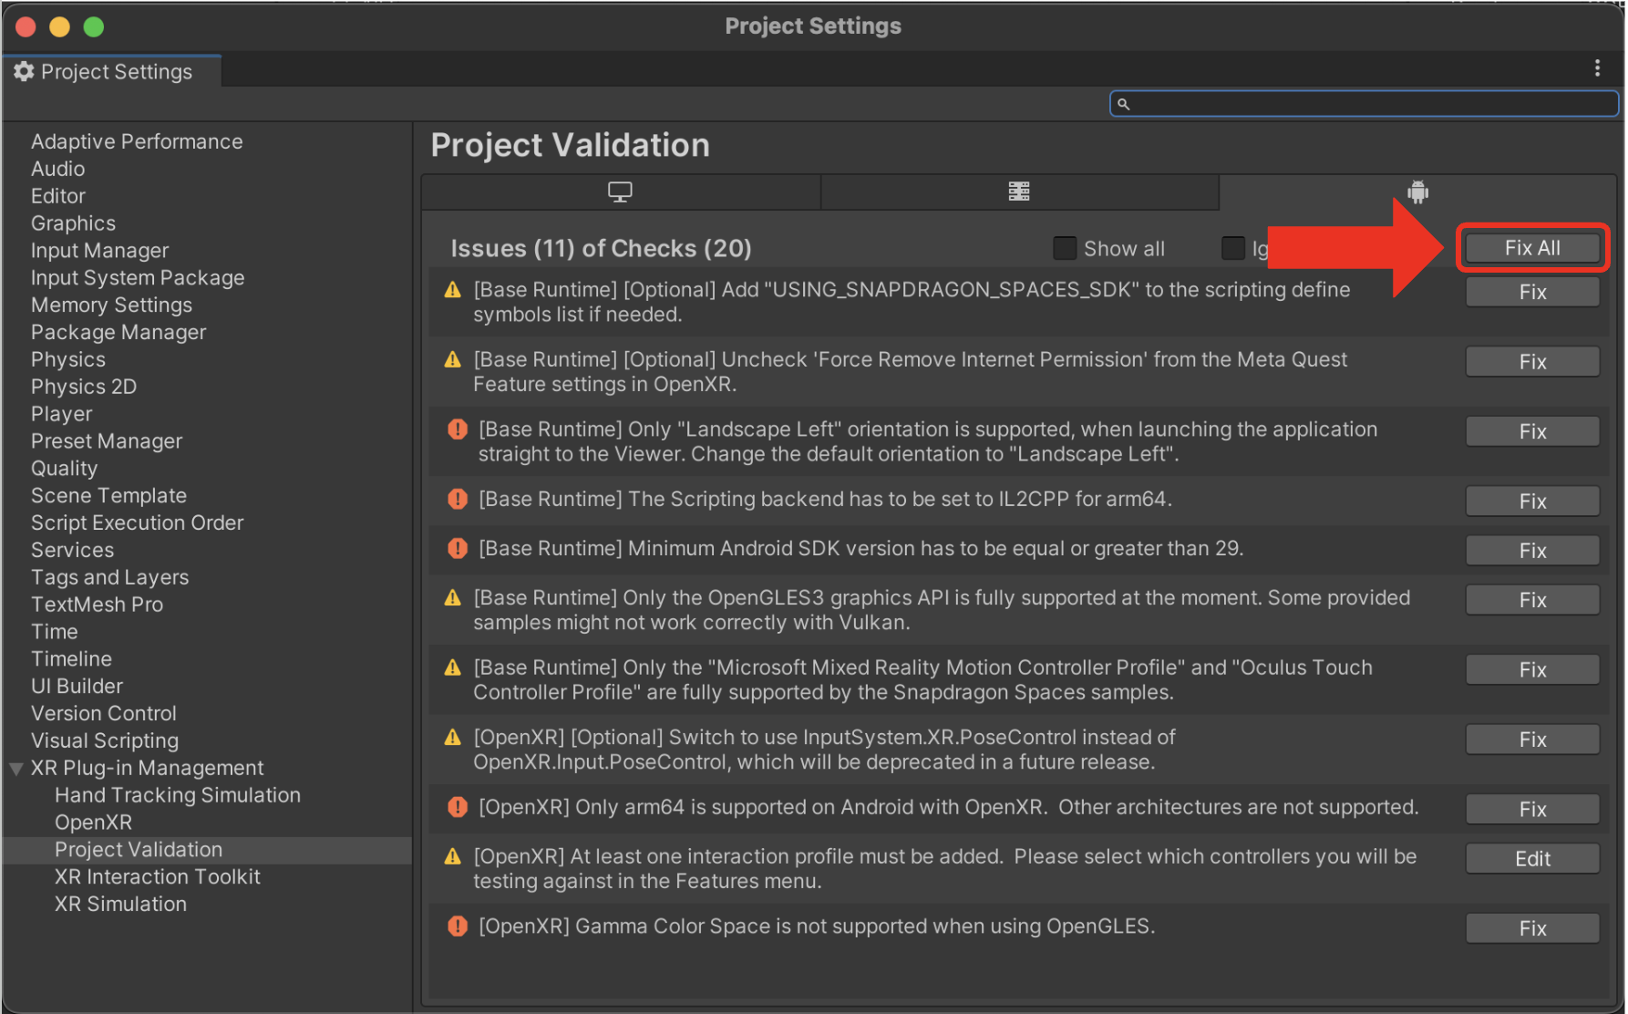
Task: Open the three-dot window options menu
Action: point(1597,68)
